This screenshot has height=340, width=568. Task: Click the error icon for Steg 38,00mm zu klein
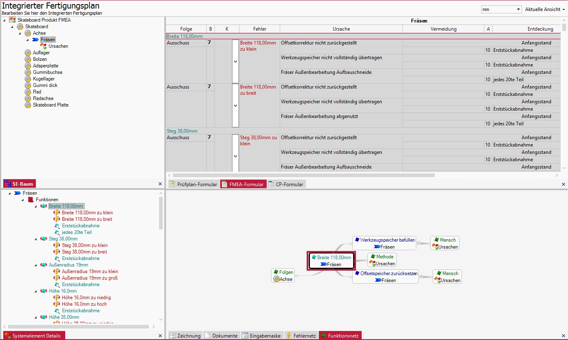(x=57, y=245)
